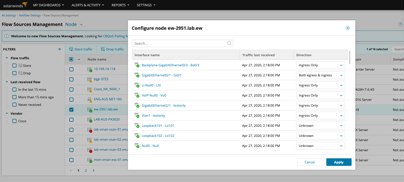Click the search magnifier icon in the dialog
The image size is (404, 182).
pos(229,43)
